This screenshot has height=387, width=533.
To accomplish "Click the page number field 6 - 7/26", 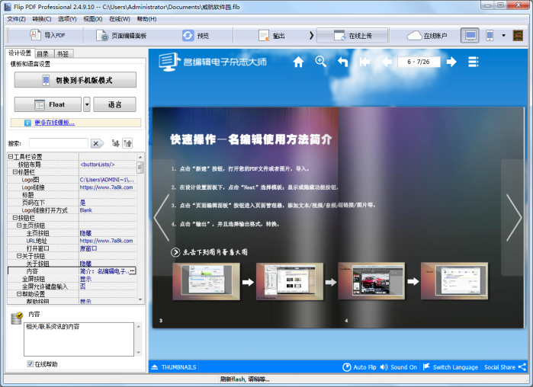I will [419, 62].
